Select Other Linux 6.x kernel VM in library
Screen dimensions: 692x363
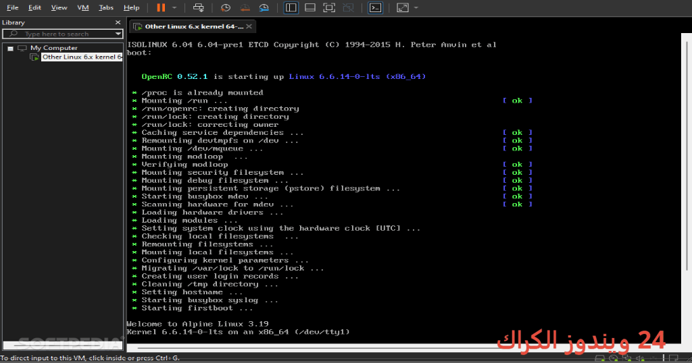[x=82, y=57]
